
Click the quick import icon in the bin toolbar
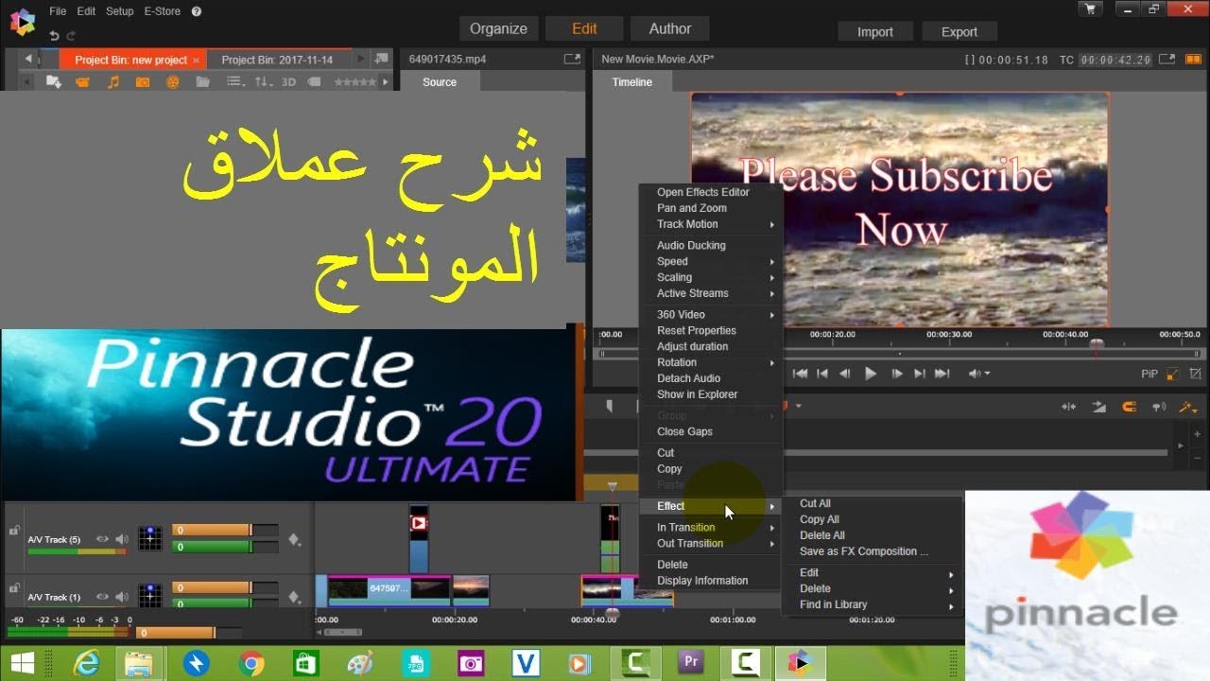54,82
